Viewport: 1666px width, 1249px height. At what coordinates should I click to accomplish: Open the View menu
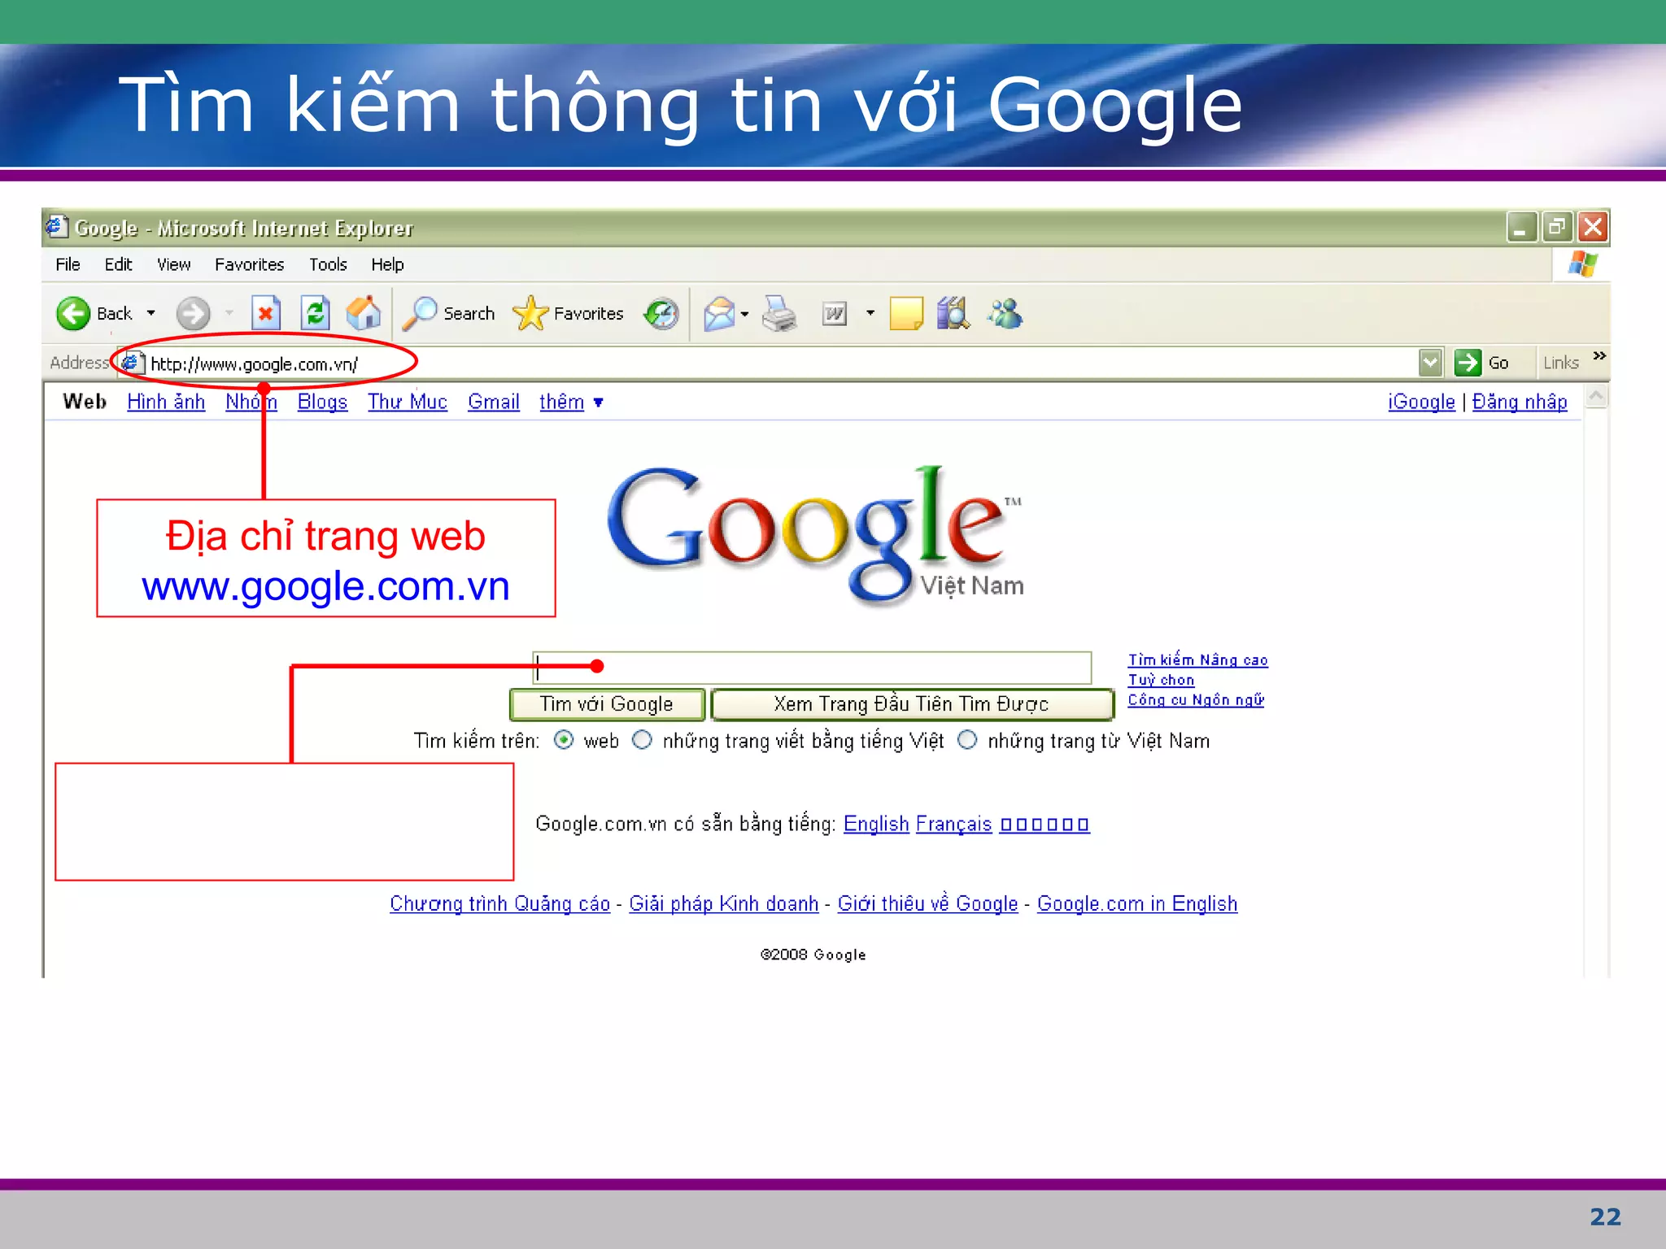tap(173, 264)
